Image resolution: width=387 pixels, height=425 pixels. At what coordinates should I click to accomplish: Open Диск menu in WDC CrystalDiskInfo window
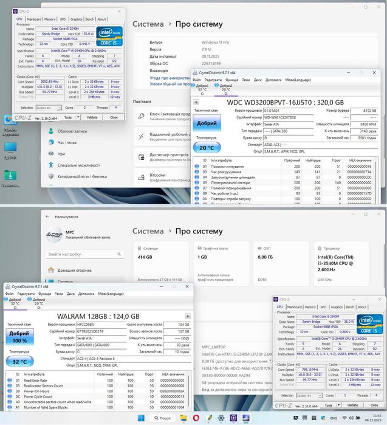[x=258, y=80]
